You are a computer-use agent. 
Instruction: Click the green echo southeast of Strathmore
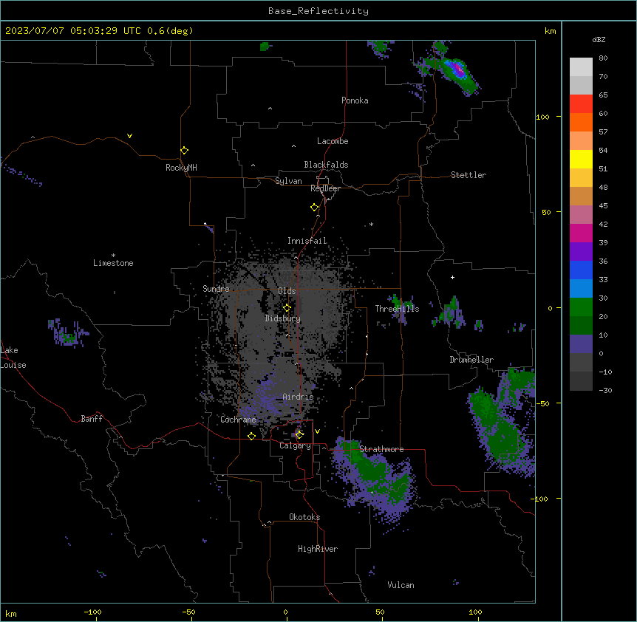click(378, 473)
